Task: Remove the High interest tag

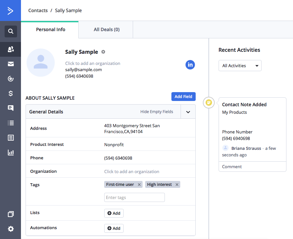Action: click(177, 185)
